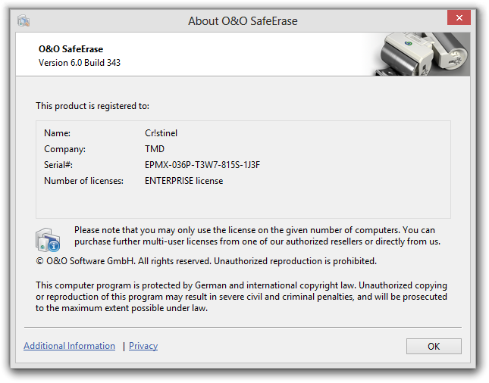Viewport: 489px width, 383px height.
Task: Click 'This product is registered to:' label
Action: click(x=92, y=106)
